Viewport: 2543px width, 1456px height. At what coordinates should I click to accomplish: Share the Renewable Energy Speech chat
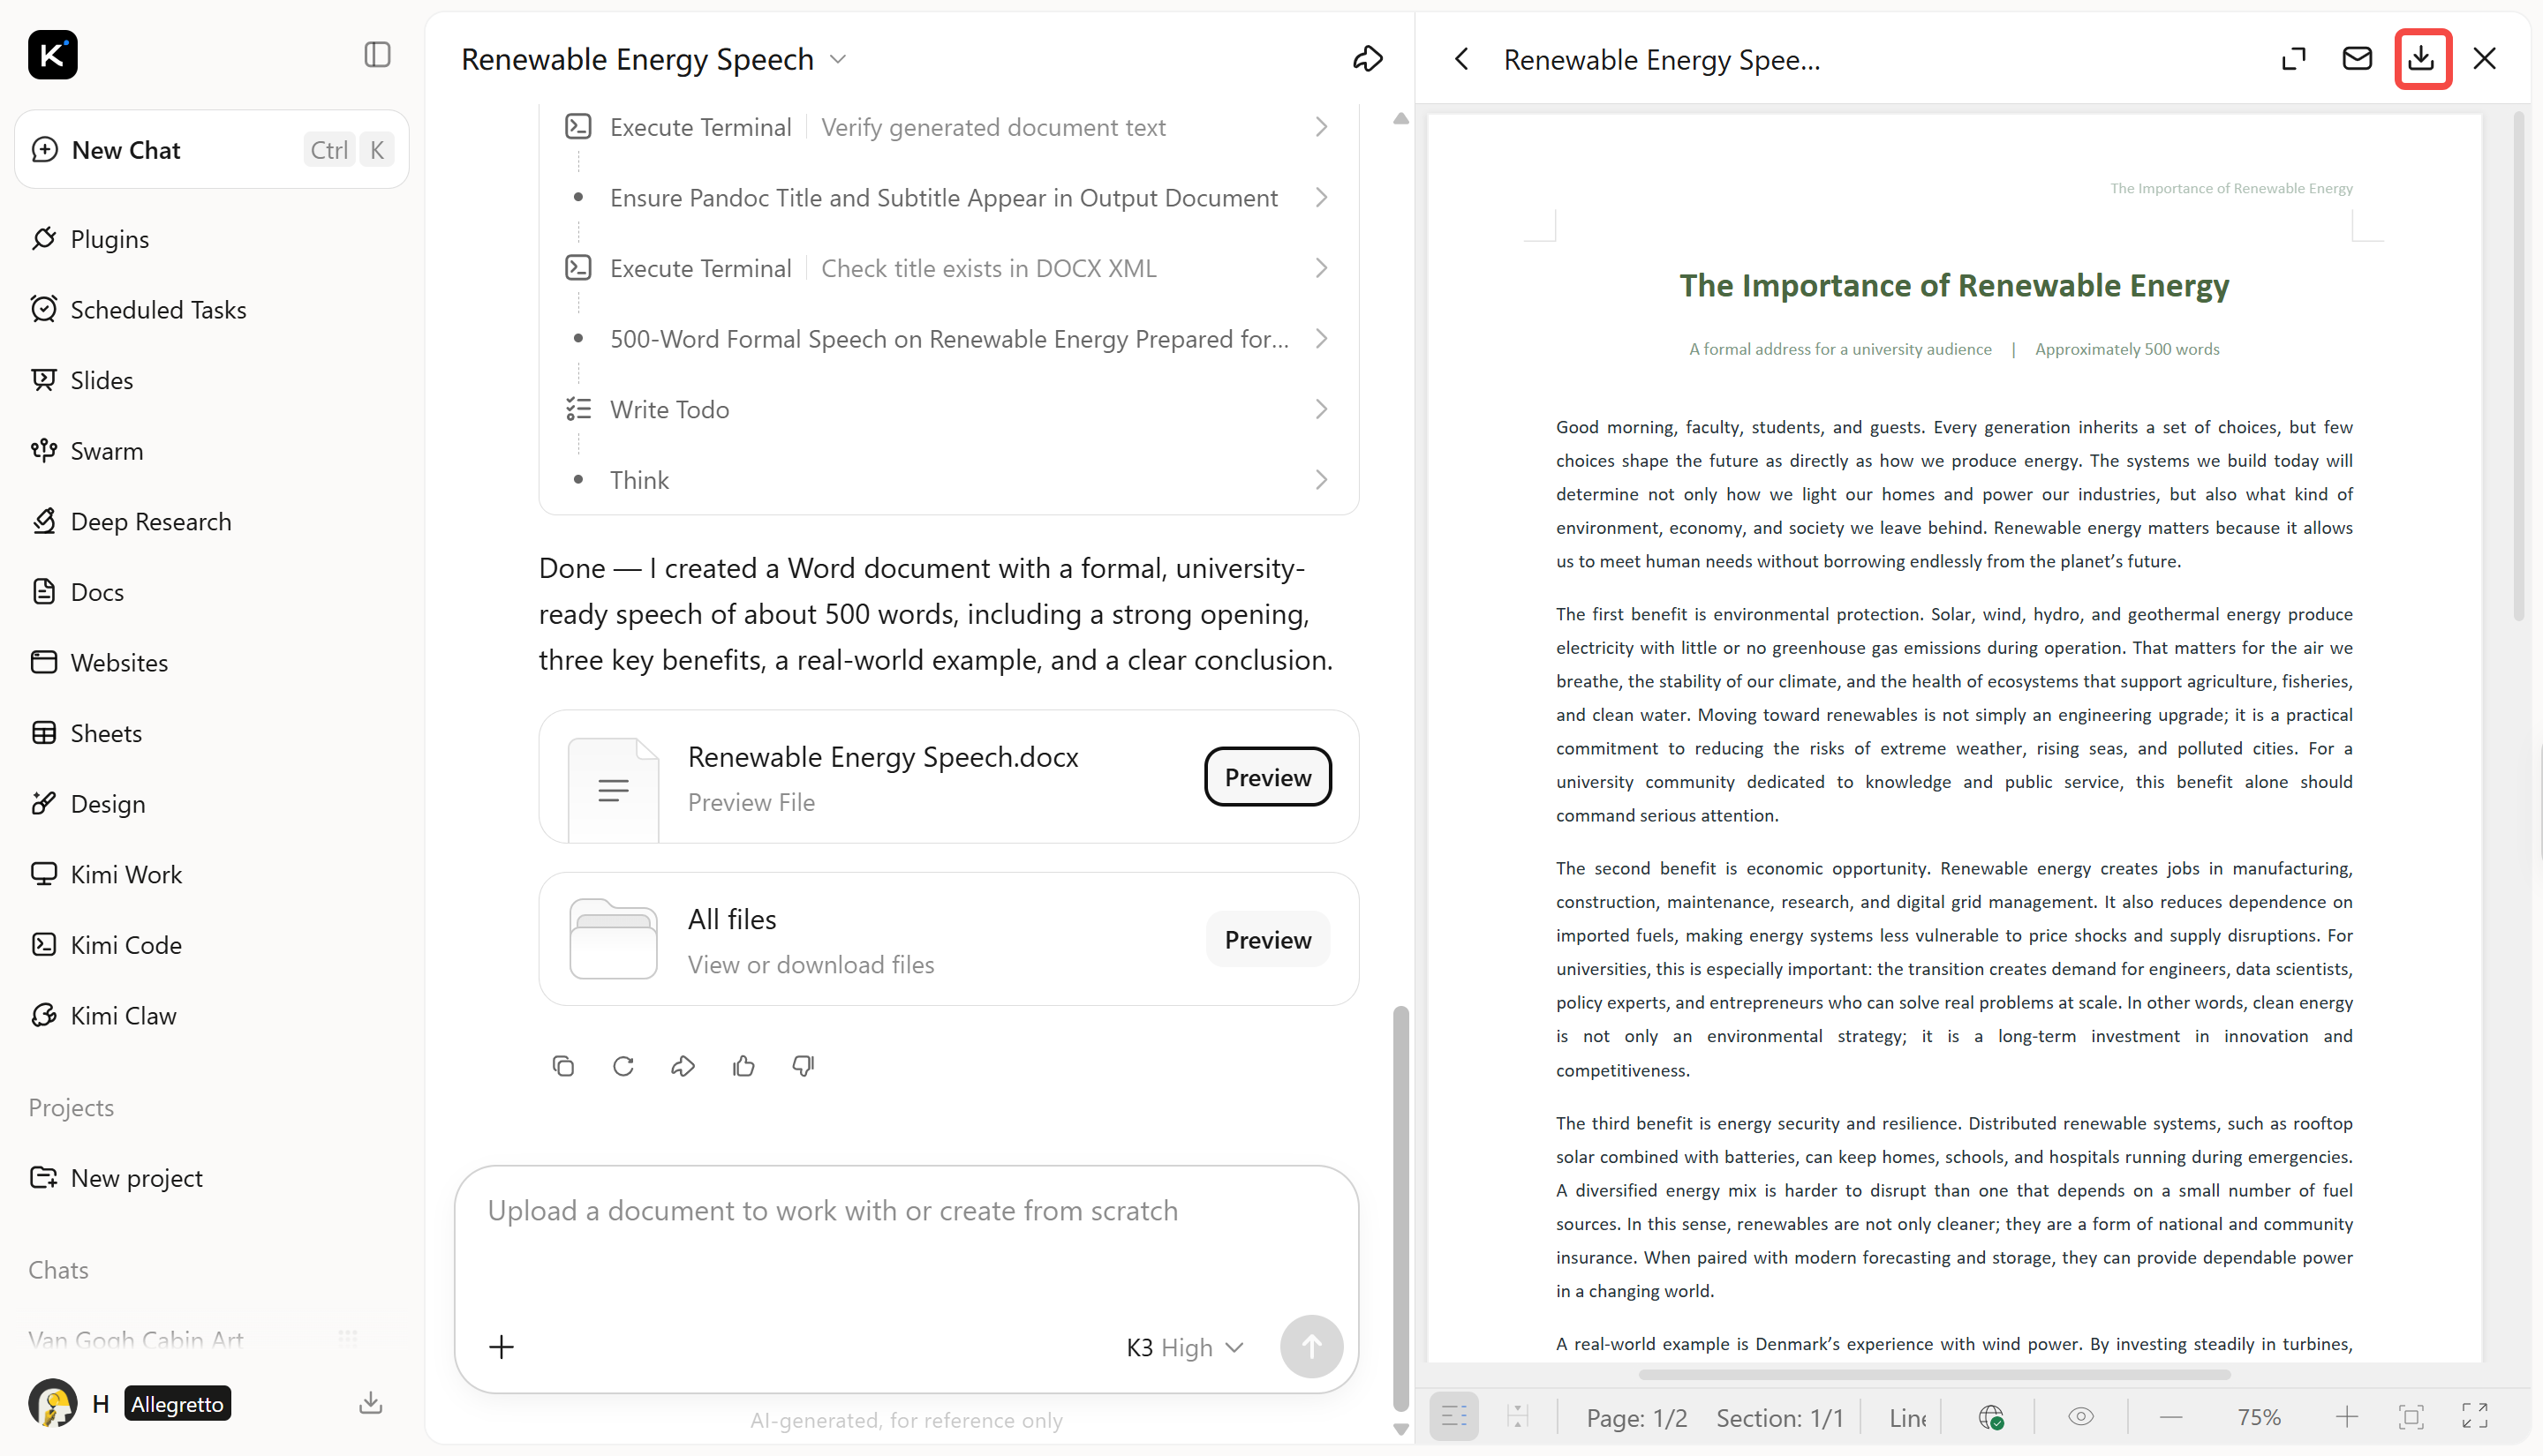click(1368, 59)
